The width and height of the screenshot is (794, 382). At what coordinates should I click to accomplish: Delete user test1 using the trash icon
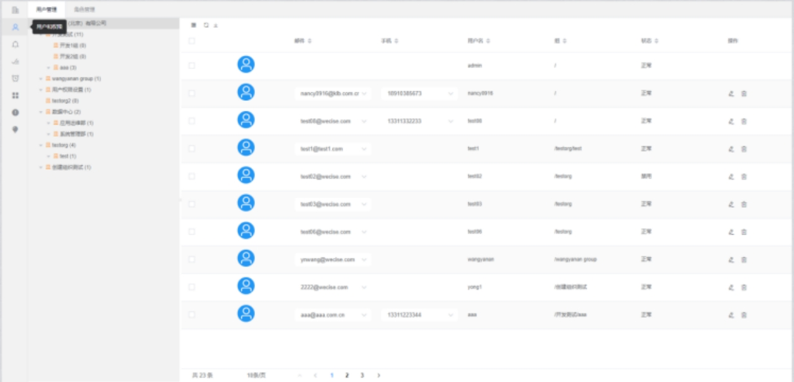[744, 149]
